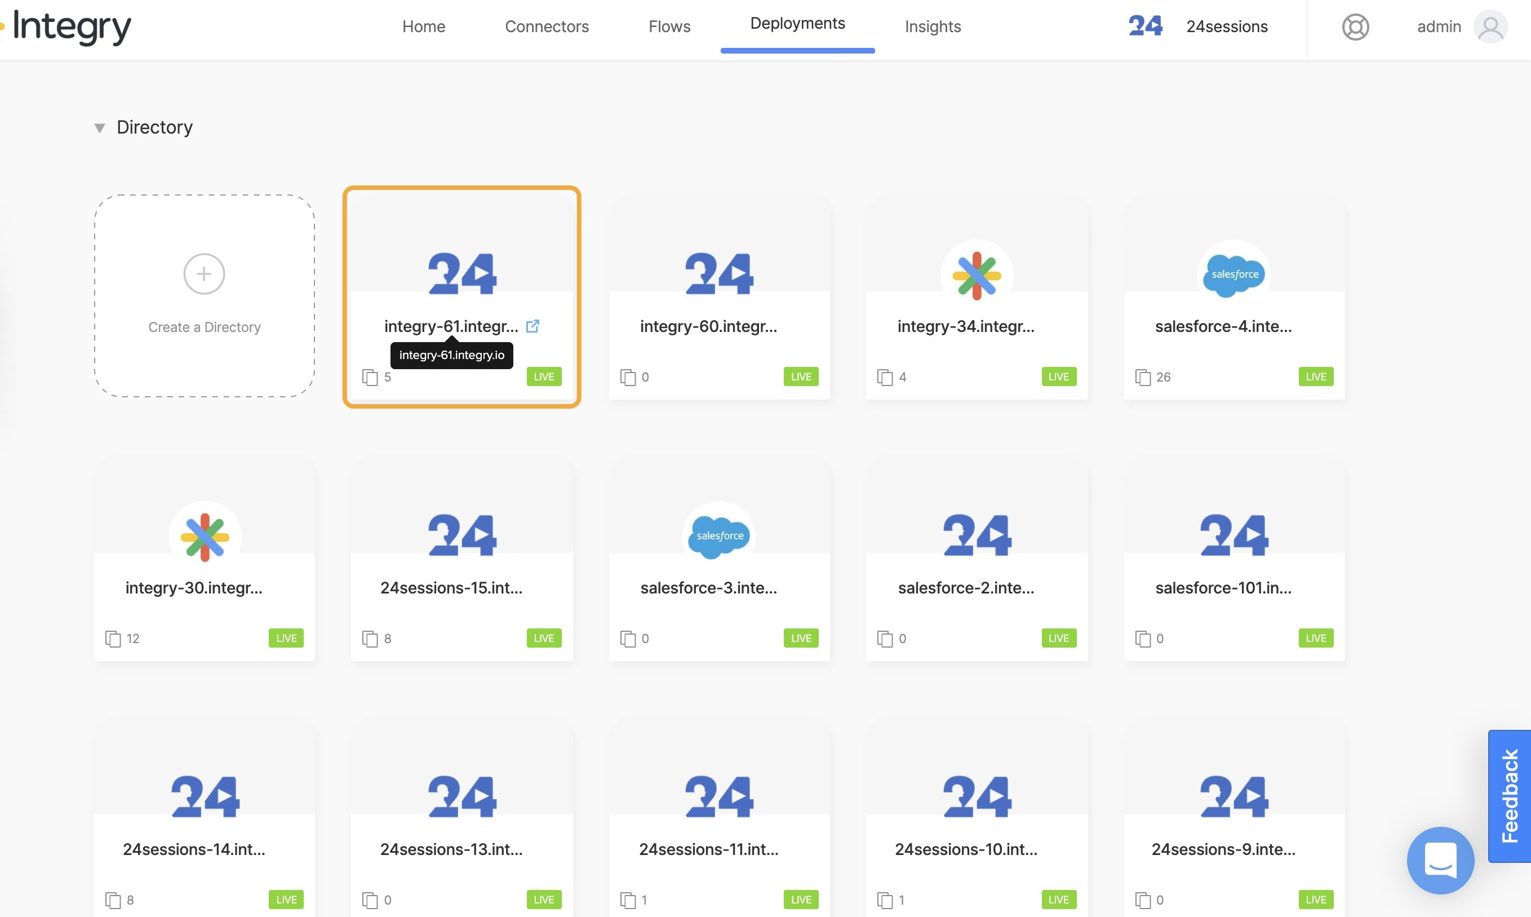This screenshot has width=1531, height=917.
Task: Open the admin user avatar menu
Action: [1490, 26]
